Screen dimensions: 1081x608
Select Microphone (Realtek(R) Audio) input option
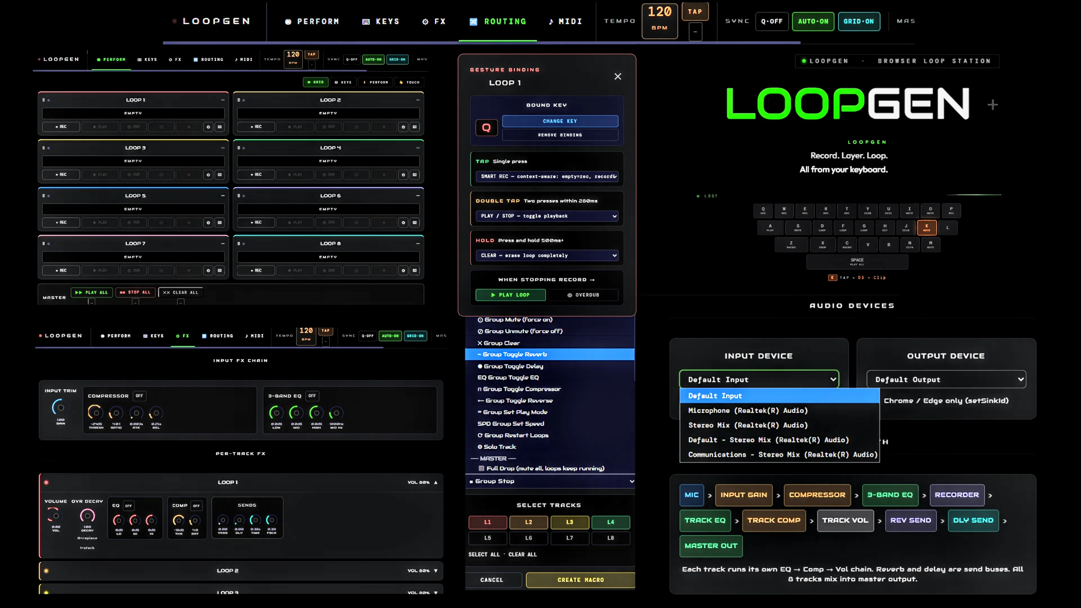point(779,410)
